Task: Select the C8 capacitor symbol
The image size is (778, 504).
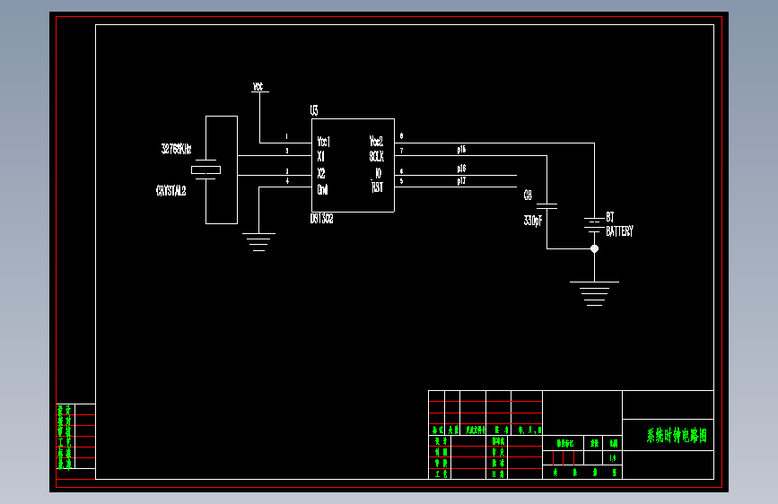Action: (x=546, y=206)
